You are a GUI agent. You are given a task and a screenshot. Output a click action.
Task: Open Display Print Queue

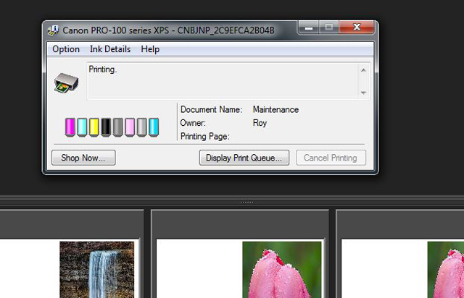tap(244, 158)
